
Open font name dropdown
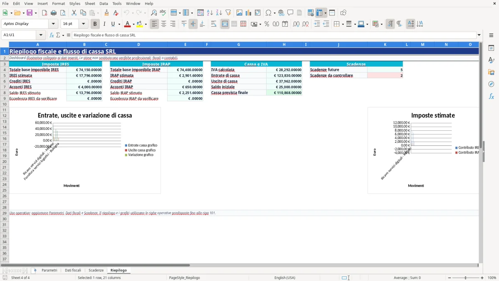(53, 24)
